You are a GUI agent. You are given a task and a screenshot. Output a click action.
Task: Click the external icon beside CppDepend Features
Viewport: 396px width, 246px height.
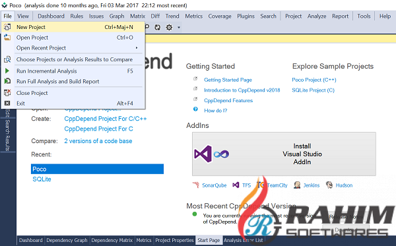pos(195,99)
